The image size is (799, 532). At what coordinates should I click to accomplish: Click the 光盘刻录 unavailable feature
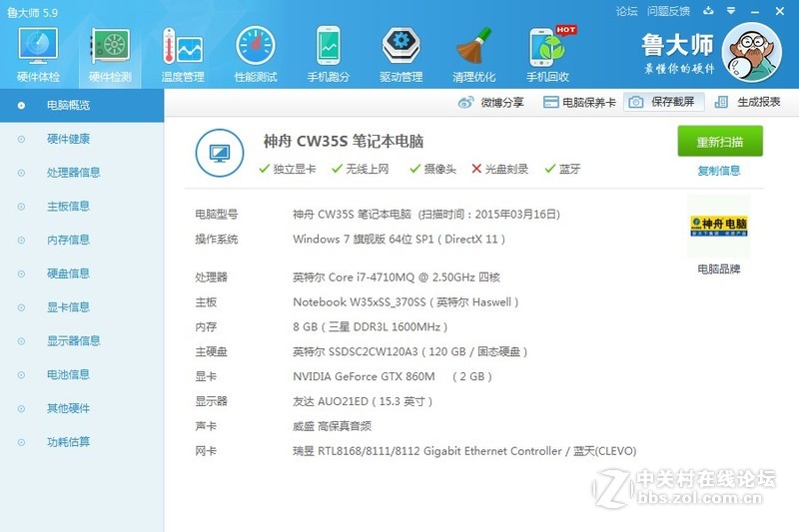tap(500, 169)
